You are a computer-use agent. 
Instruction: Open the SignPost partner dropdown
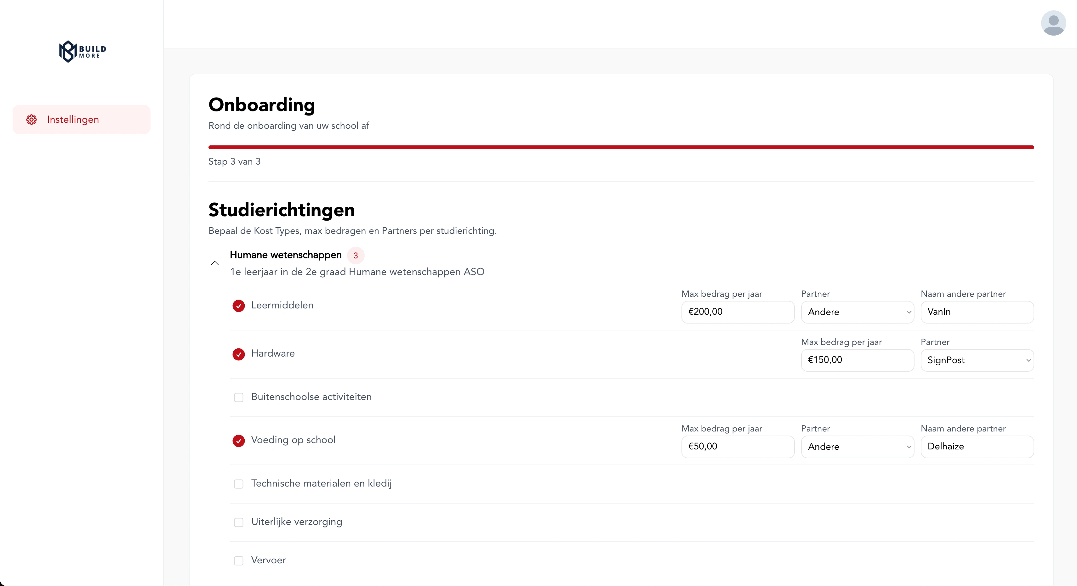click(x=977, y=360)
